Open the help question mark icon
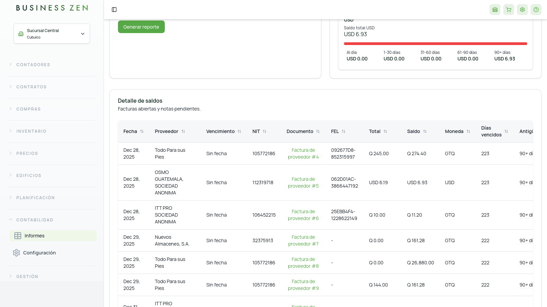Image resolution: width=547 pixels, height=307 pixels. pos(536,10)
